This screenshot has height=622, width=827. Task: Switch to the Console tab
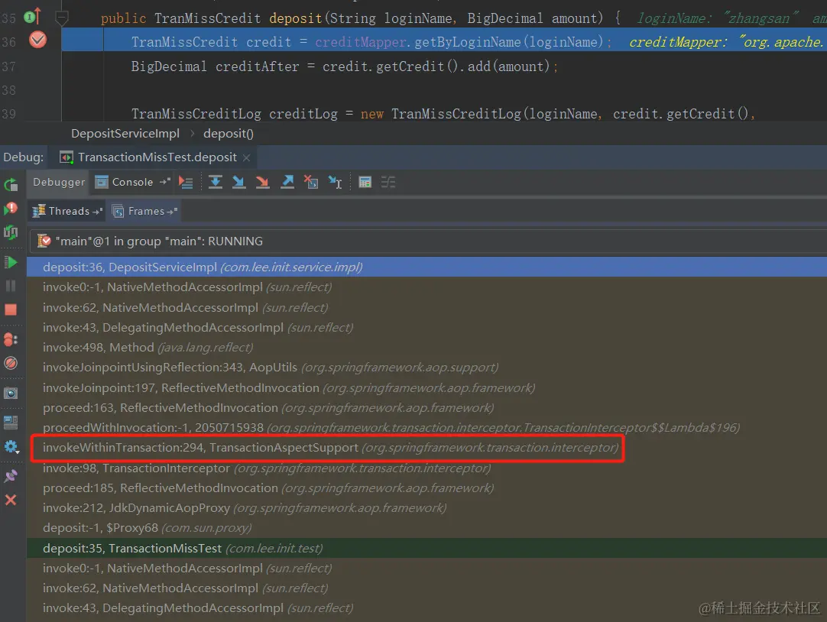click(132, 183)
